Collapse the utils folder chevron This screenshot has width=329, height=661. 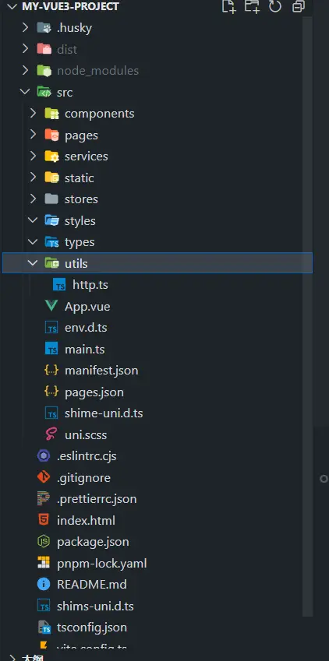pyautogui.click(x=33, y=263)
